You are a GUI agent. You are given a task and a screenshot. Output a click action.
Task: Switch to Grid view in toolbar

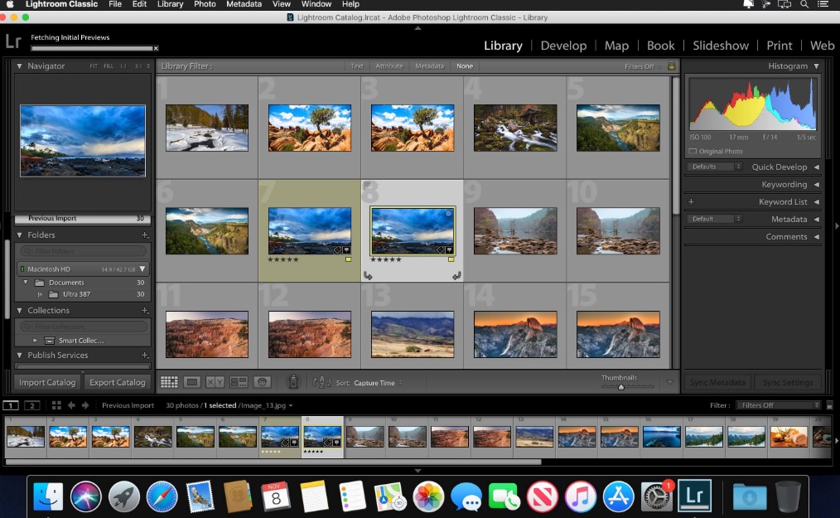(x=169, y=382)
